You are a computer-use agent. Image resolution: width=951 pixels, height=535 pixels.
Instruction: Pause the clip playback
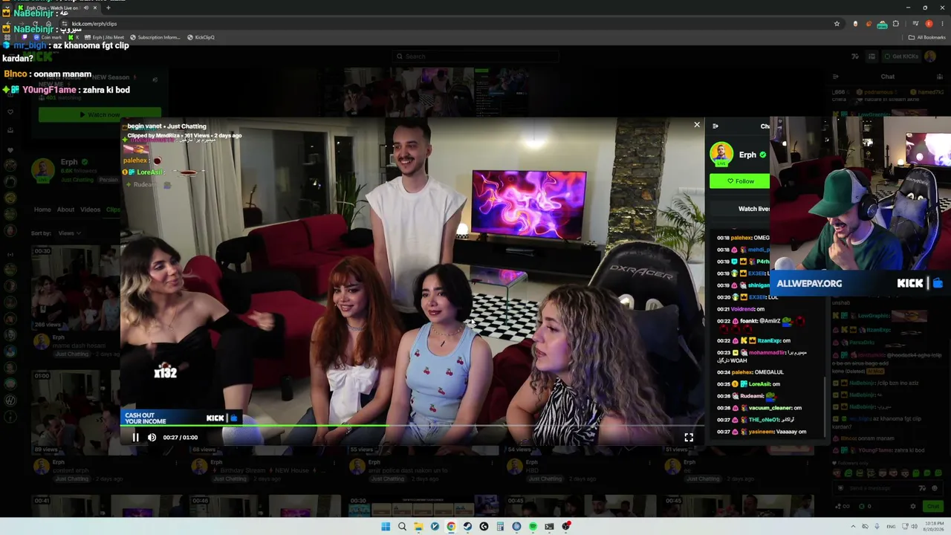tap(135, 438)
